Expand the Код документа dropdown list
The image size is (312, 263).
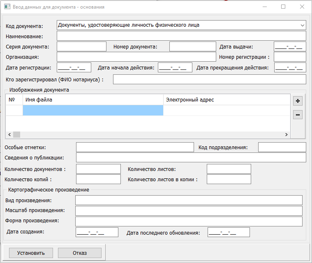[x=303, y=25]
